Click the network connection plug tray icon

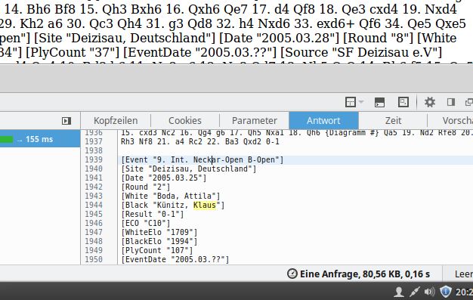(414, 292)
